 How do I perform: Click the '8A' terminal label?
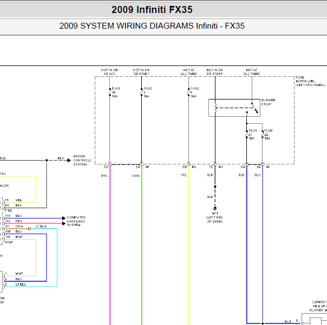click(x=243, y=167)
